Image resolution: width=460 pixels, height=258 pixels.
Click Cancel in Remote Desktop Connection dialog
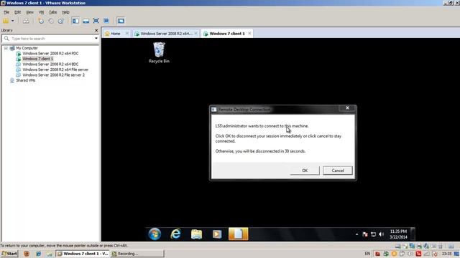pos(338,171)
